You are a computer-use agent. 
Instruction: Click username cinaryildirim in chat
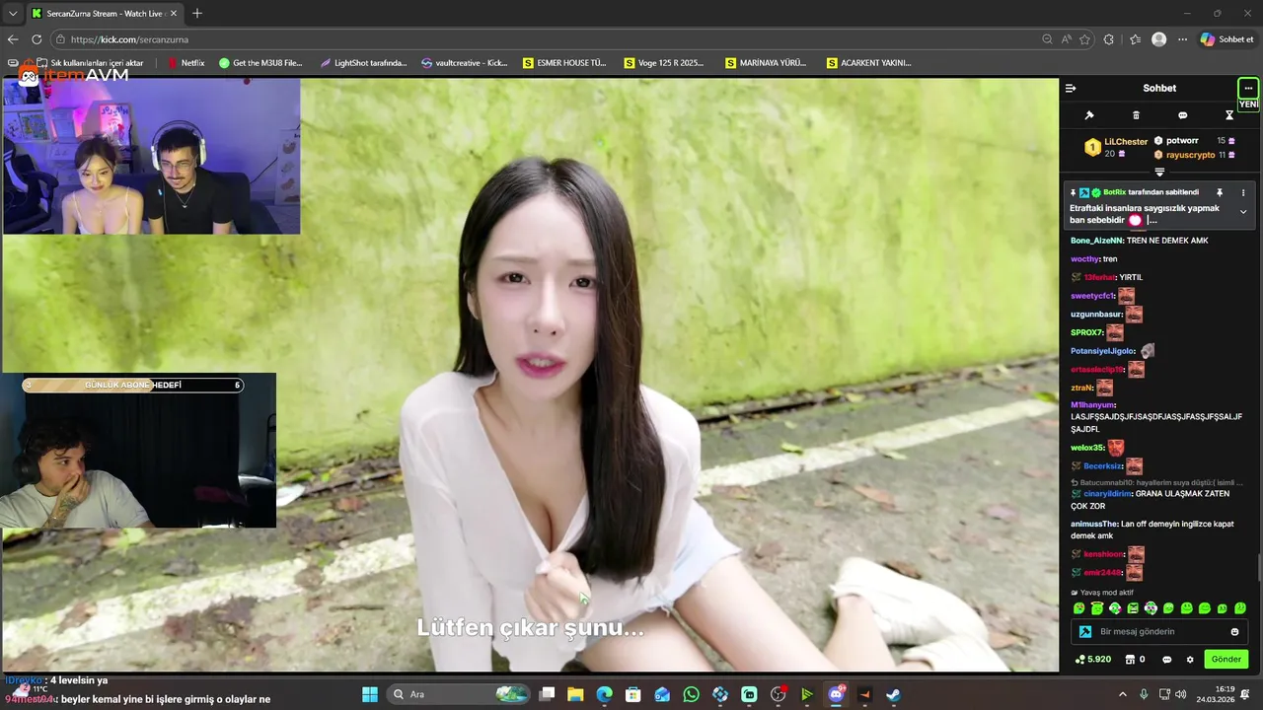click(x=1107, y=493)
